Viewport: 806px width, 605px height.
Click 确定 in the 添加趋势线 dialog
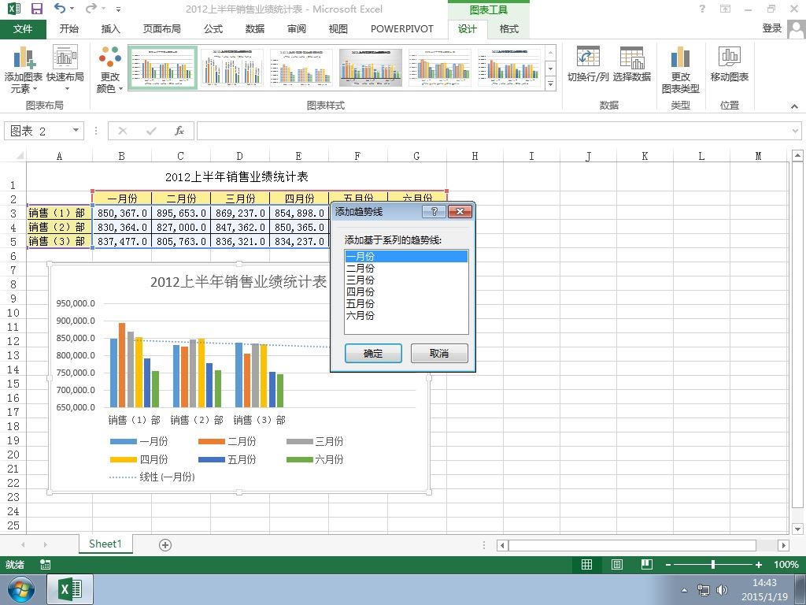coord(373,354)
